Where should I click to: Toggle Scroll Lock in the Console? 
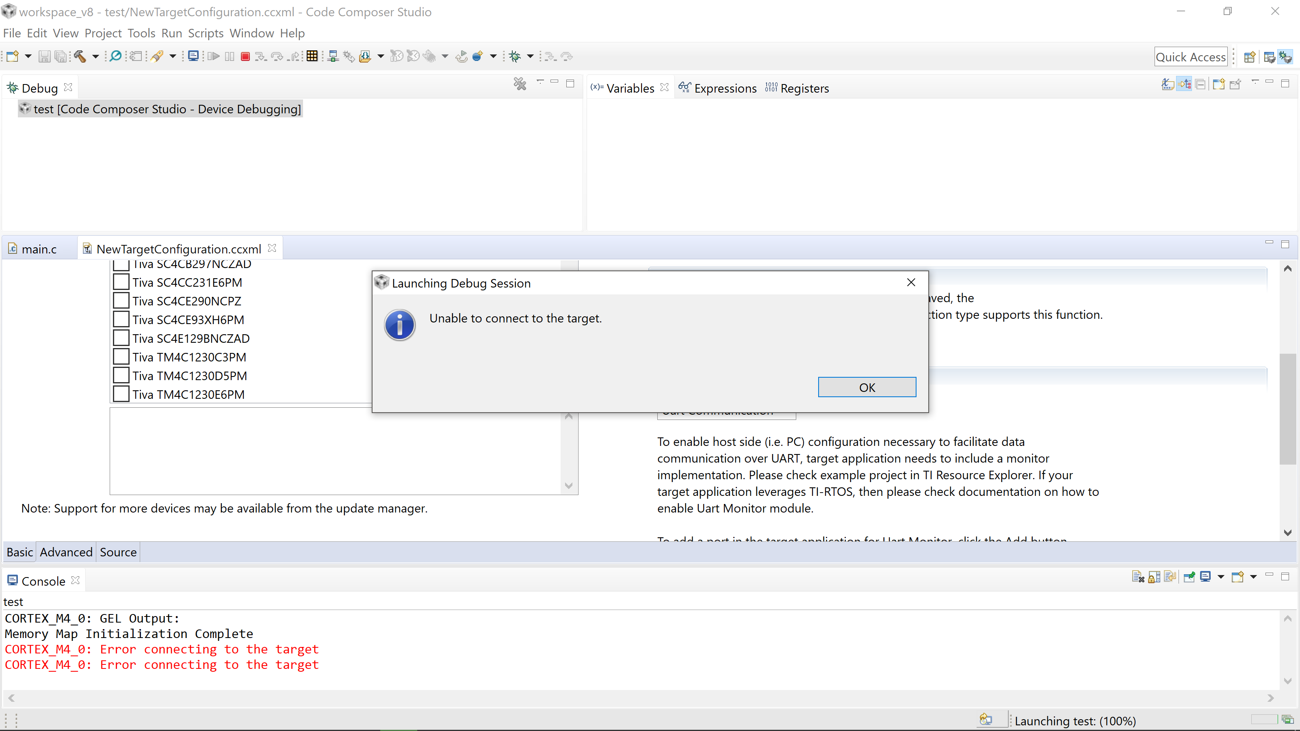click(x=1154, y=577)
